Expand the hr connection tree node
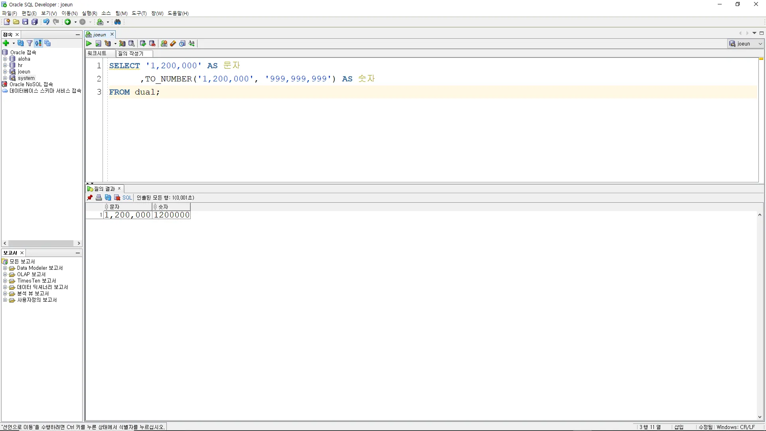The width and height of the screenshot is (766, 431). (x=5, y=65)
